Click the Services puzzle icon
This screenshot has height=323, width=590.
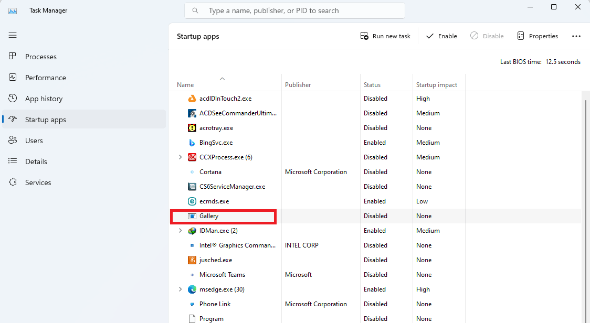click(x=13, y=182)
